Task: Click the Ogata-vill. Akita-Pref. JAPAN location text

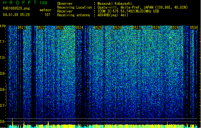Action: (x=143, y=7)
